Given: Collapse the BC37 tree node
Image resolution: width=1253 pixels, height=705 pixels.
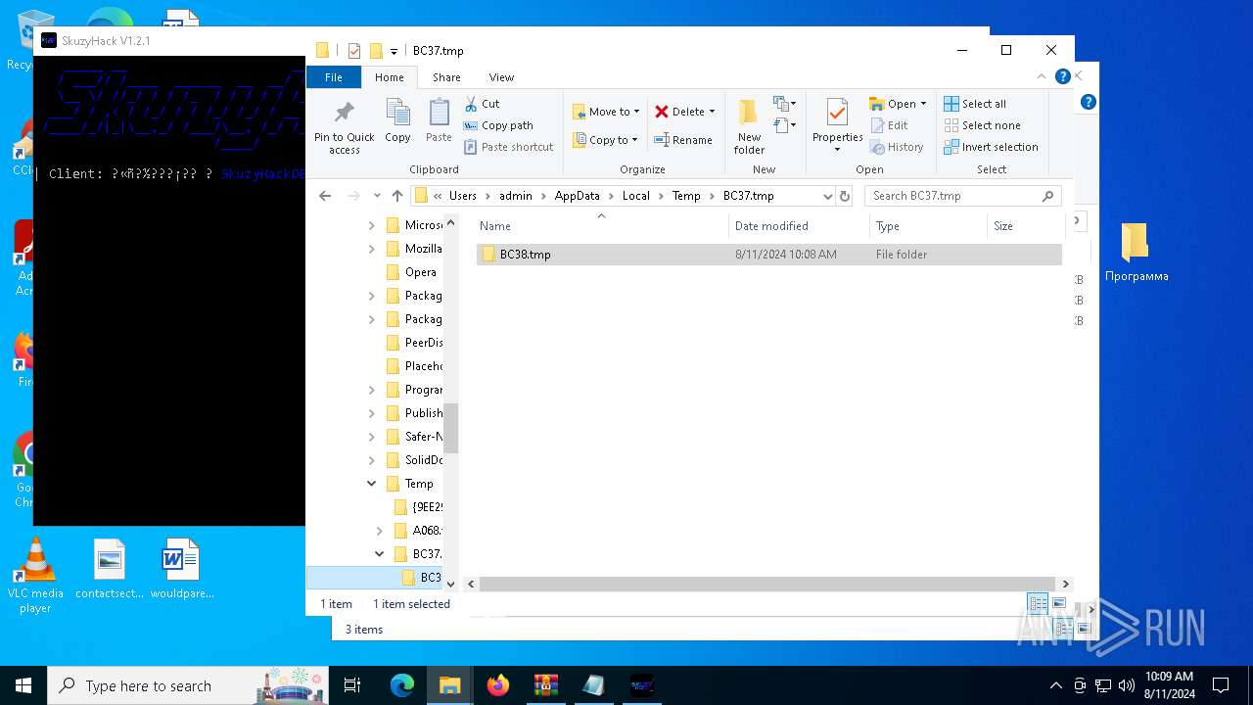Looking at the screenshot, I should point(380,554).
